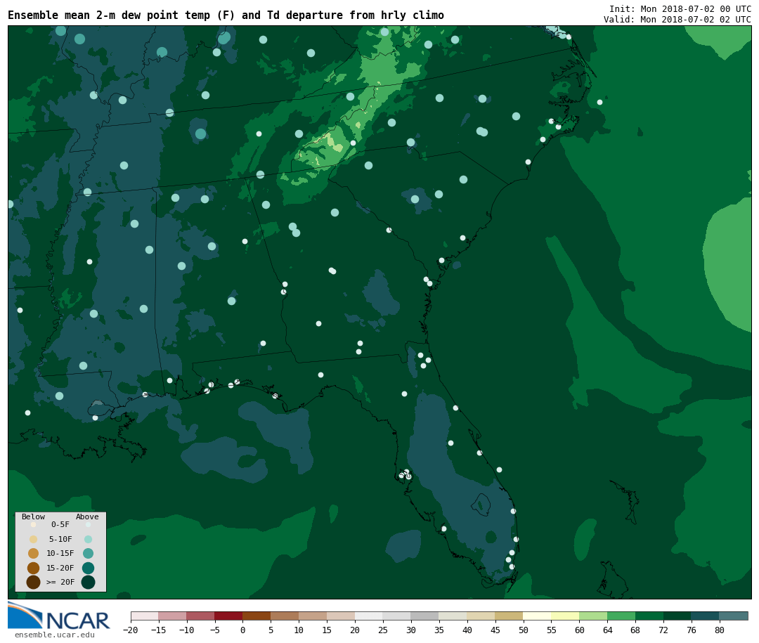Click the '25' color bar tick label
The height and width of the screenshot is (643, 759).
[383, 630]
